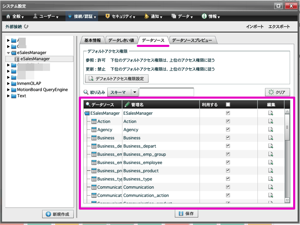Select the データソース tab
Viewport: 300px width, 225px height.
point(153,40)
